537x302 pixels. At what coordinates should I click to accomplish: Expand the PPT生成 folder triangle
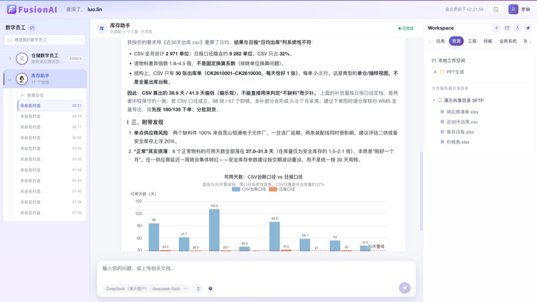pyautogui.click(x=436, y=72)
